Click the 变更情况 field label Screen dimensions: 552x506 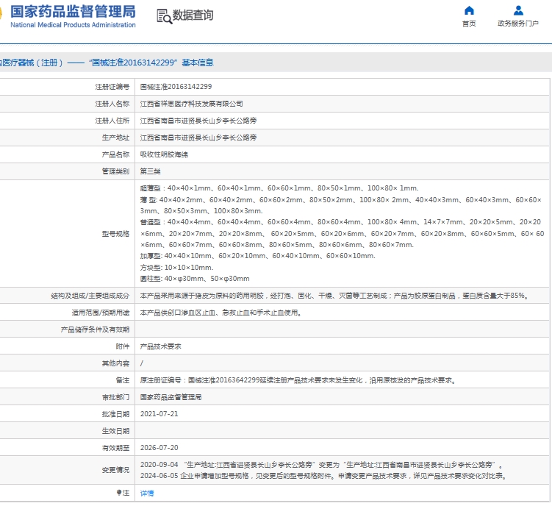(116, 470)
